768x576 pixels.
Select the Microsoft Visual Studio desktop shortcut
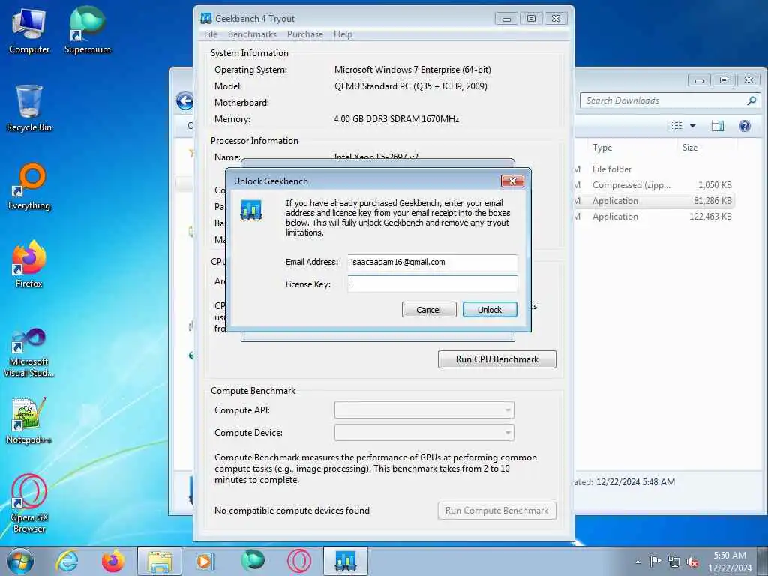29,352
